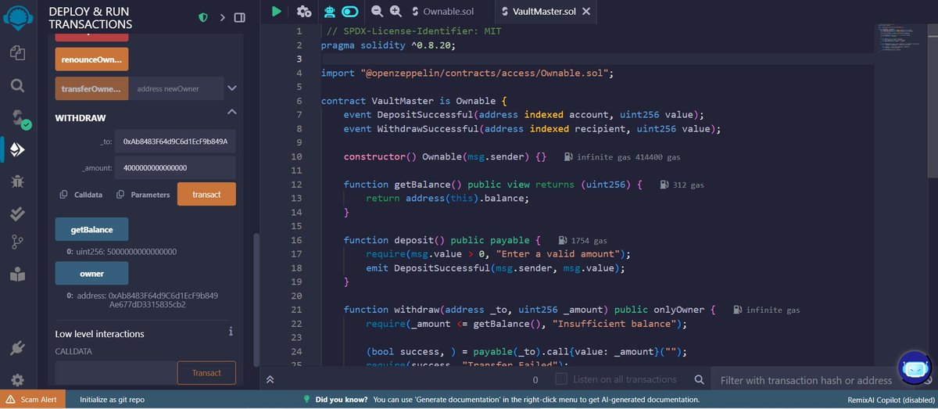This screenshot has height=409, width=938.
Task: Expand the transferOwnership function chevron
Action: 231,88
